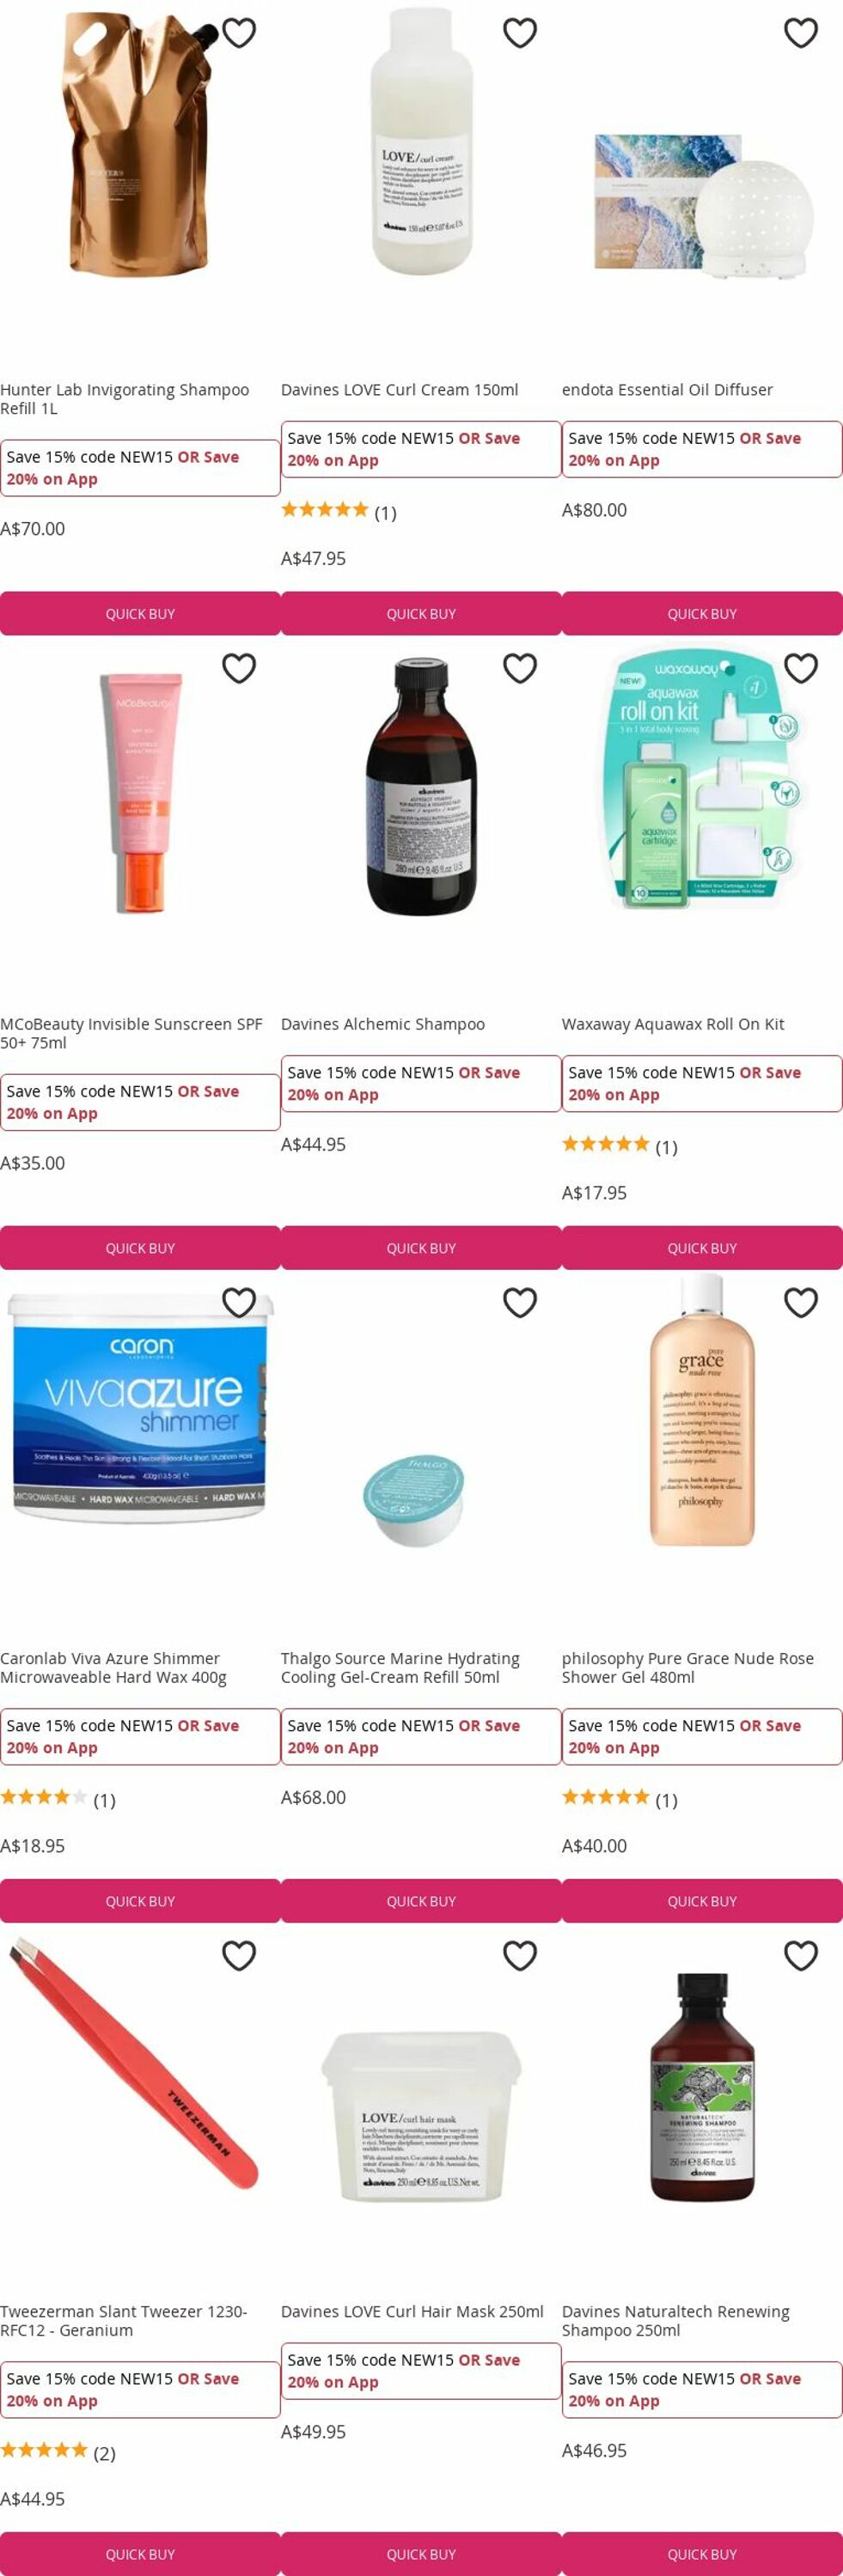Open the endota Essential Oil Diffuser product link
This screenshot has height=2576, width=843.
coord(667,390)
